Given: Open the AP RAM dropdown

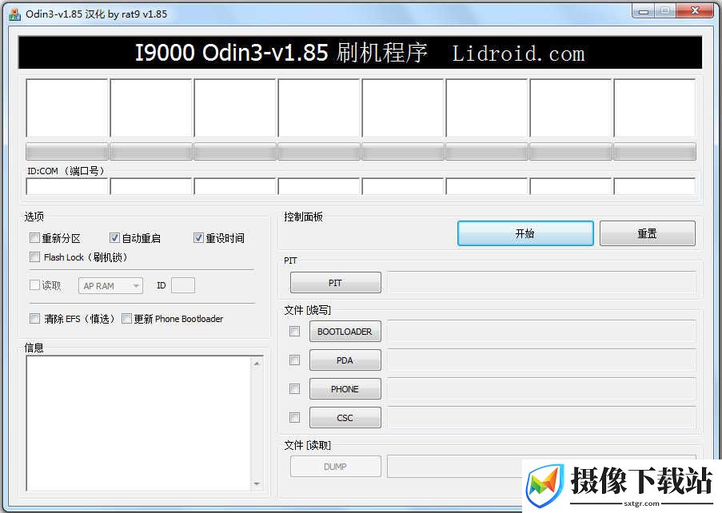Looking at the screenshot, I should 110,286.
